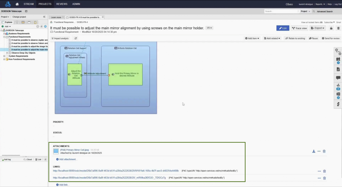Expand the Business Requirements tree node
This screenshot has width=342, height=187.
click(4, 34)
